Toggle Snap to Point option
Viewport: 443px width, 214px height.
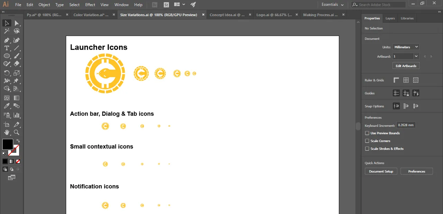pyautogui.click(x=396, y=106)
